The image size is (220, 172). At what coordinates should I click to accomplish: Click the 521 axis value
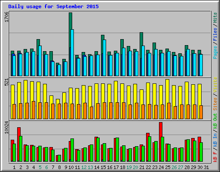pos(6,82)
